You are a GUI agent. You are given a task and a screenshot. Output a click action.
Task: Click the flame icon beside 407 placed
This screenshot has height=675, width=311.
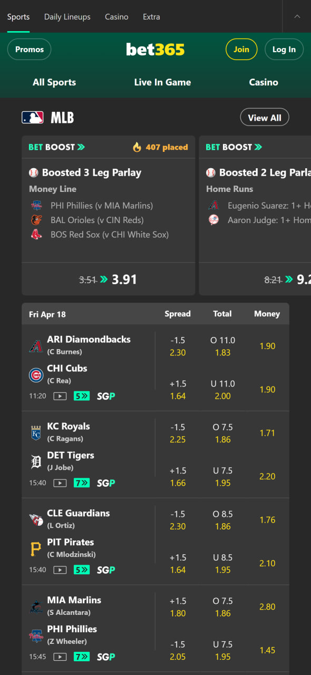pyautogui.click(x=137, y=147)
